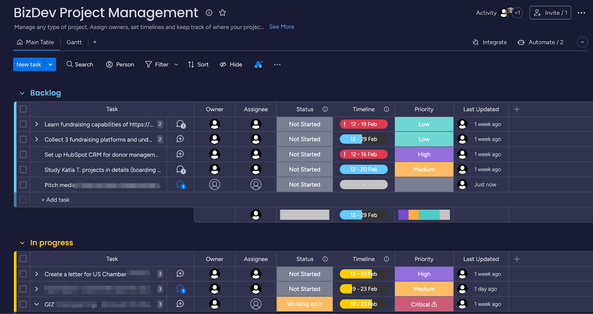Open the New task dropdown arrow
The height and width of the screenshot is (314, 593).
coord(50,65)
